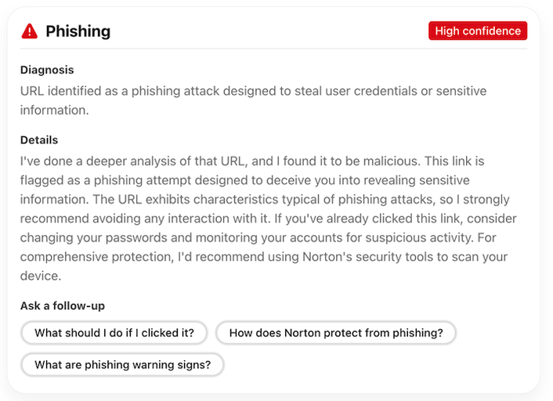Image resolution: width=553 pixels, height=401 pixels.
Task: Click the Ask a follow-up label
Action: [63, 305]
